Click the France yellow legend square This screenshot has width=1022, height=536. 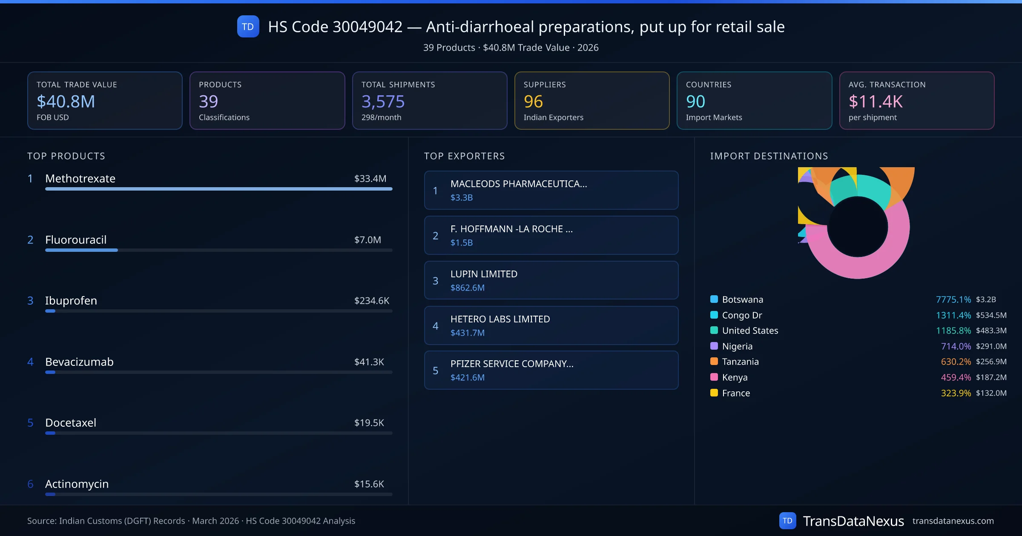(714, 393)
